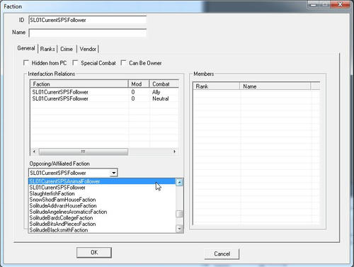Click the horizontal scrollbar thumb in relations table
Viewport: 354px width, 267px height.
[83, 152]
